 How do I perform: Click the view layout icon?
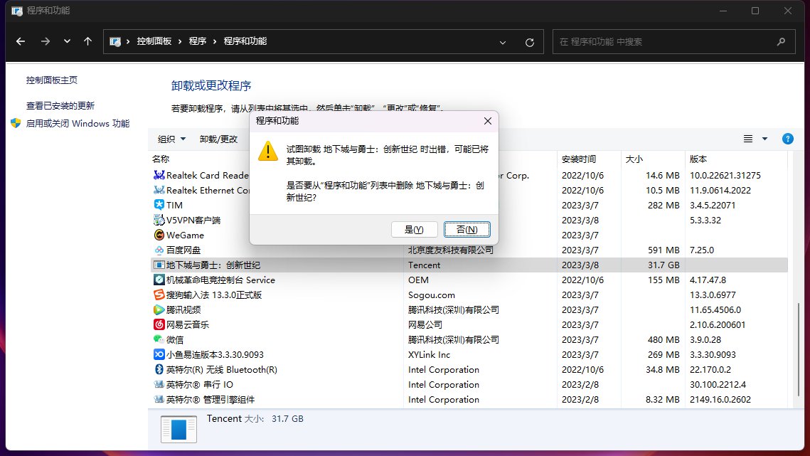pyautogui.click(x=747, y=139)
